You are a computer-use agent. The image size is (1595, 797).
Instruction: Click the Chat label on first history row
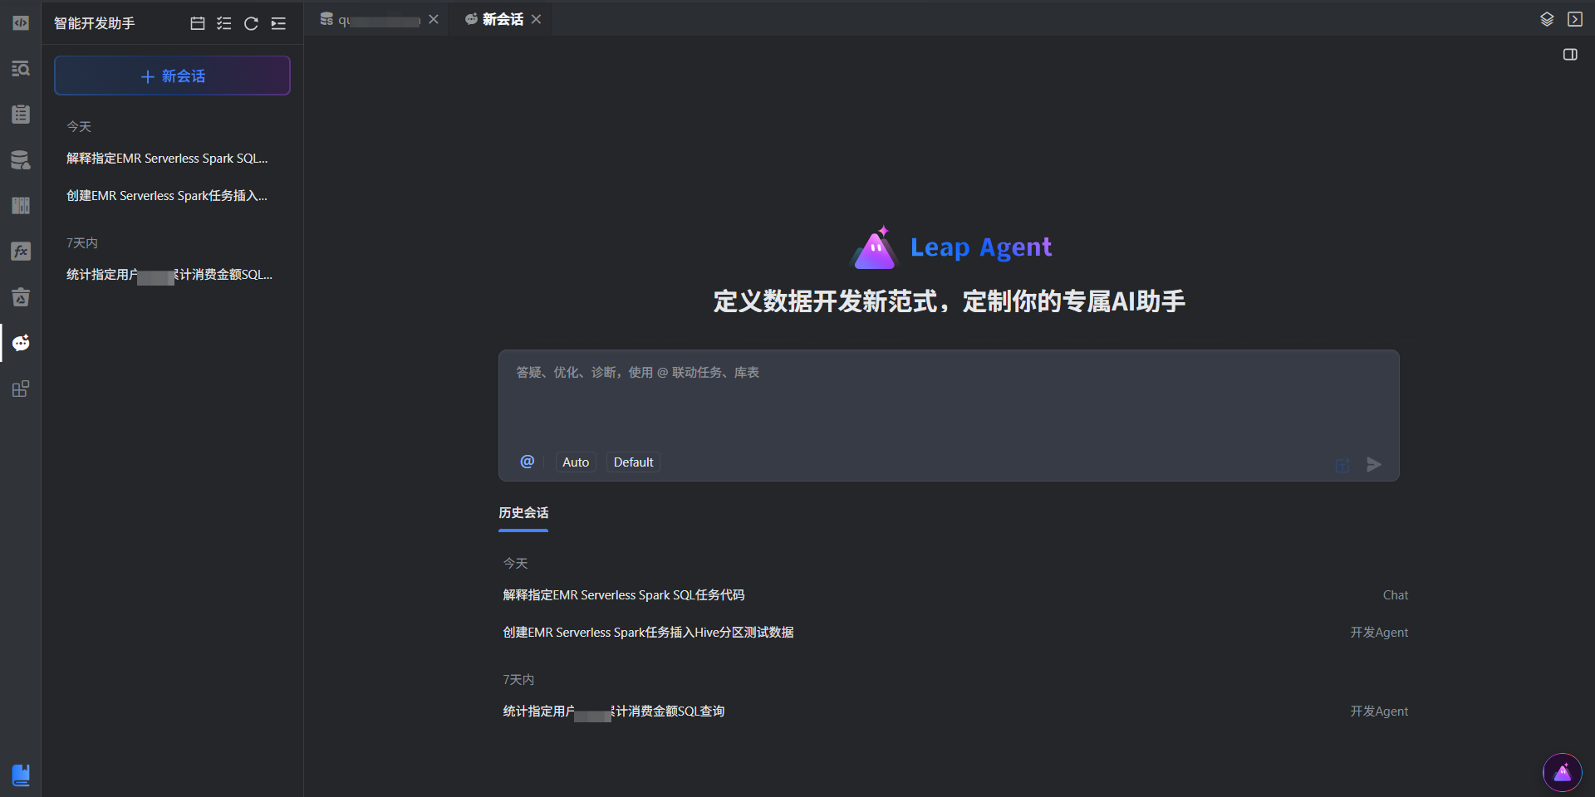click(x=1396, y=595)
